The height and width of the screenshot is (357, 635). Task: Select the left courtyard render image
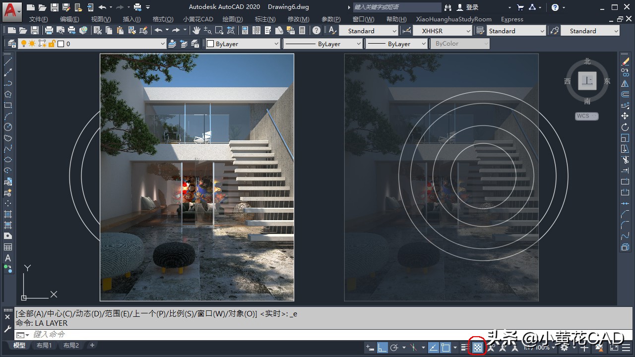[197, 177]
